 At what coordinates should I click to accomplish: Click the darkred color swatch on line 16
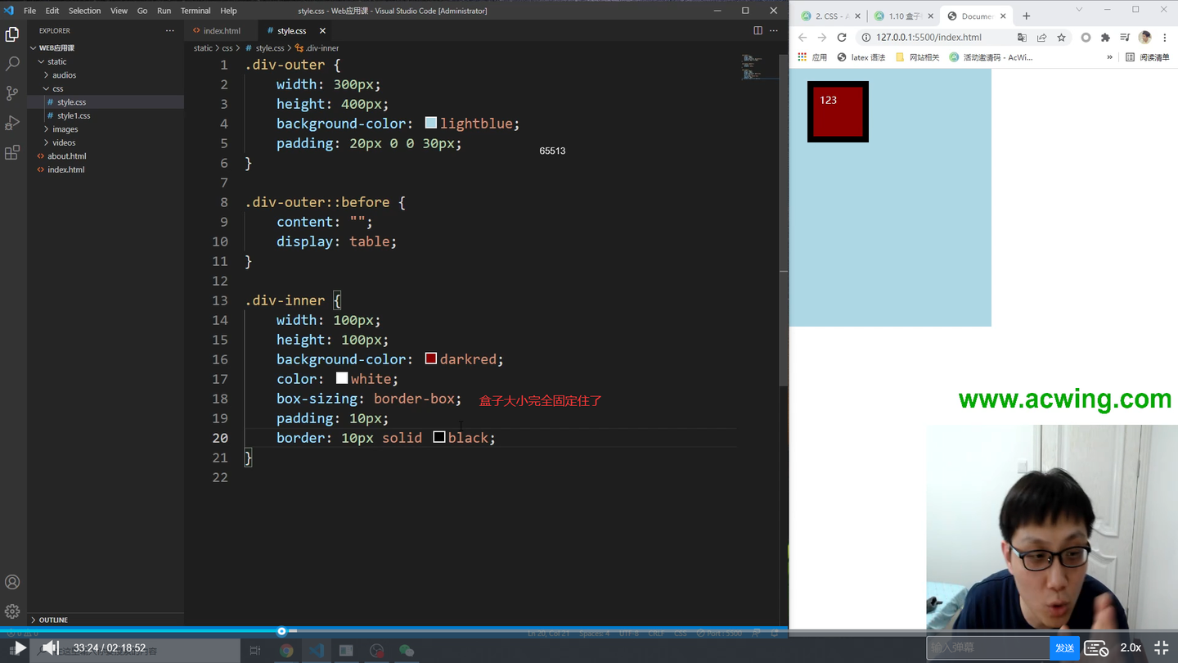(x=431, y=358)
